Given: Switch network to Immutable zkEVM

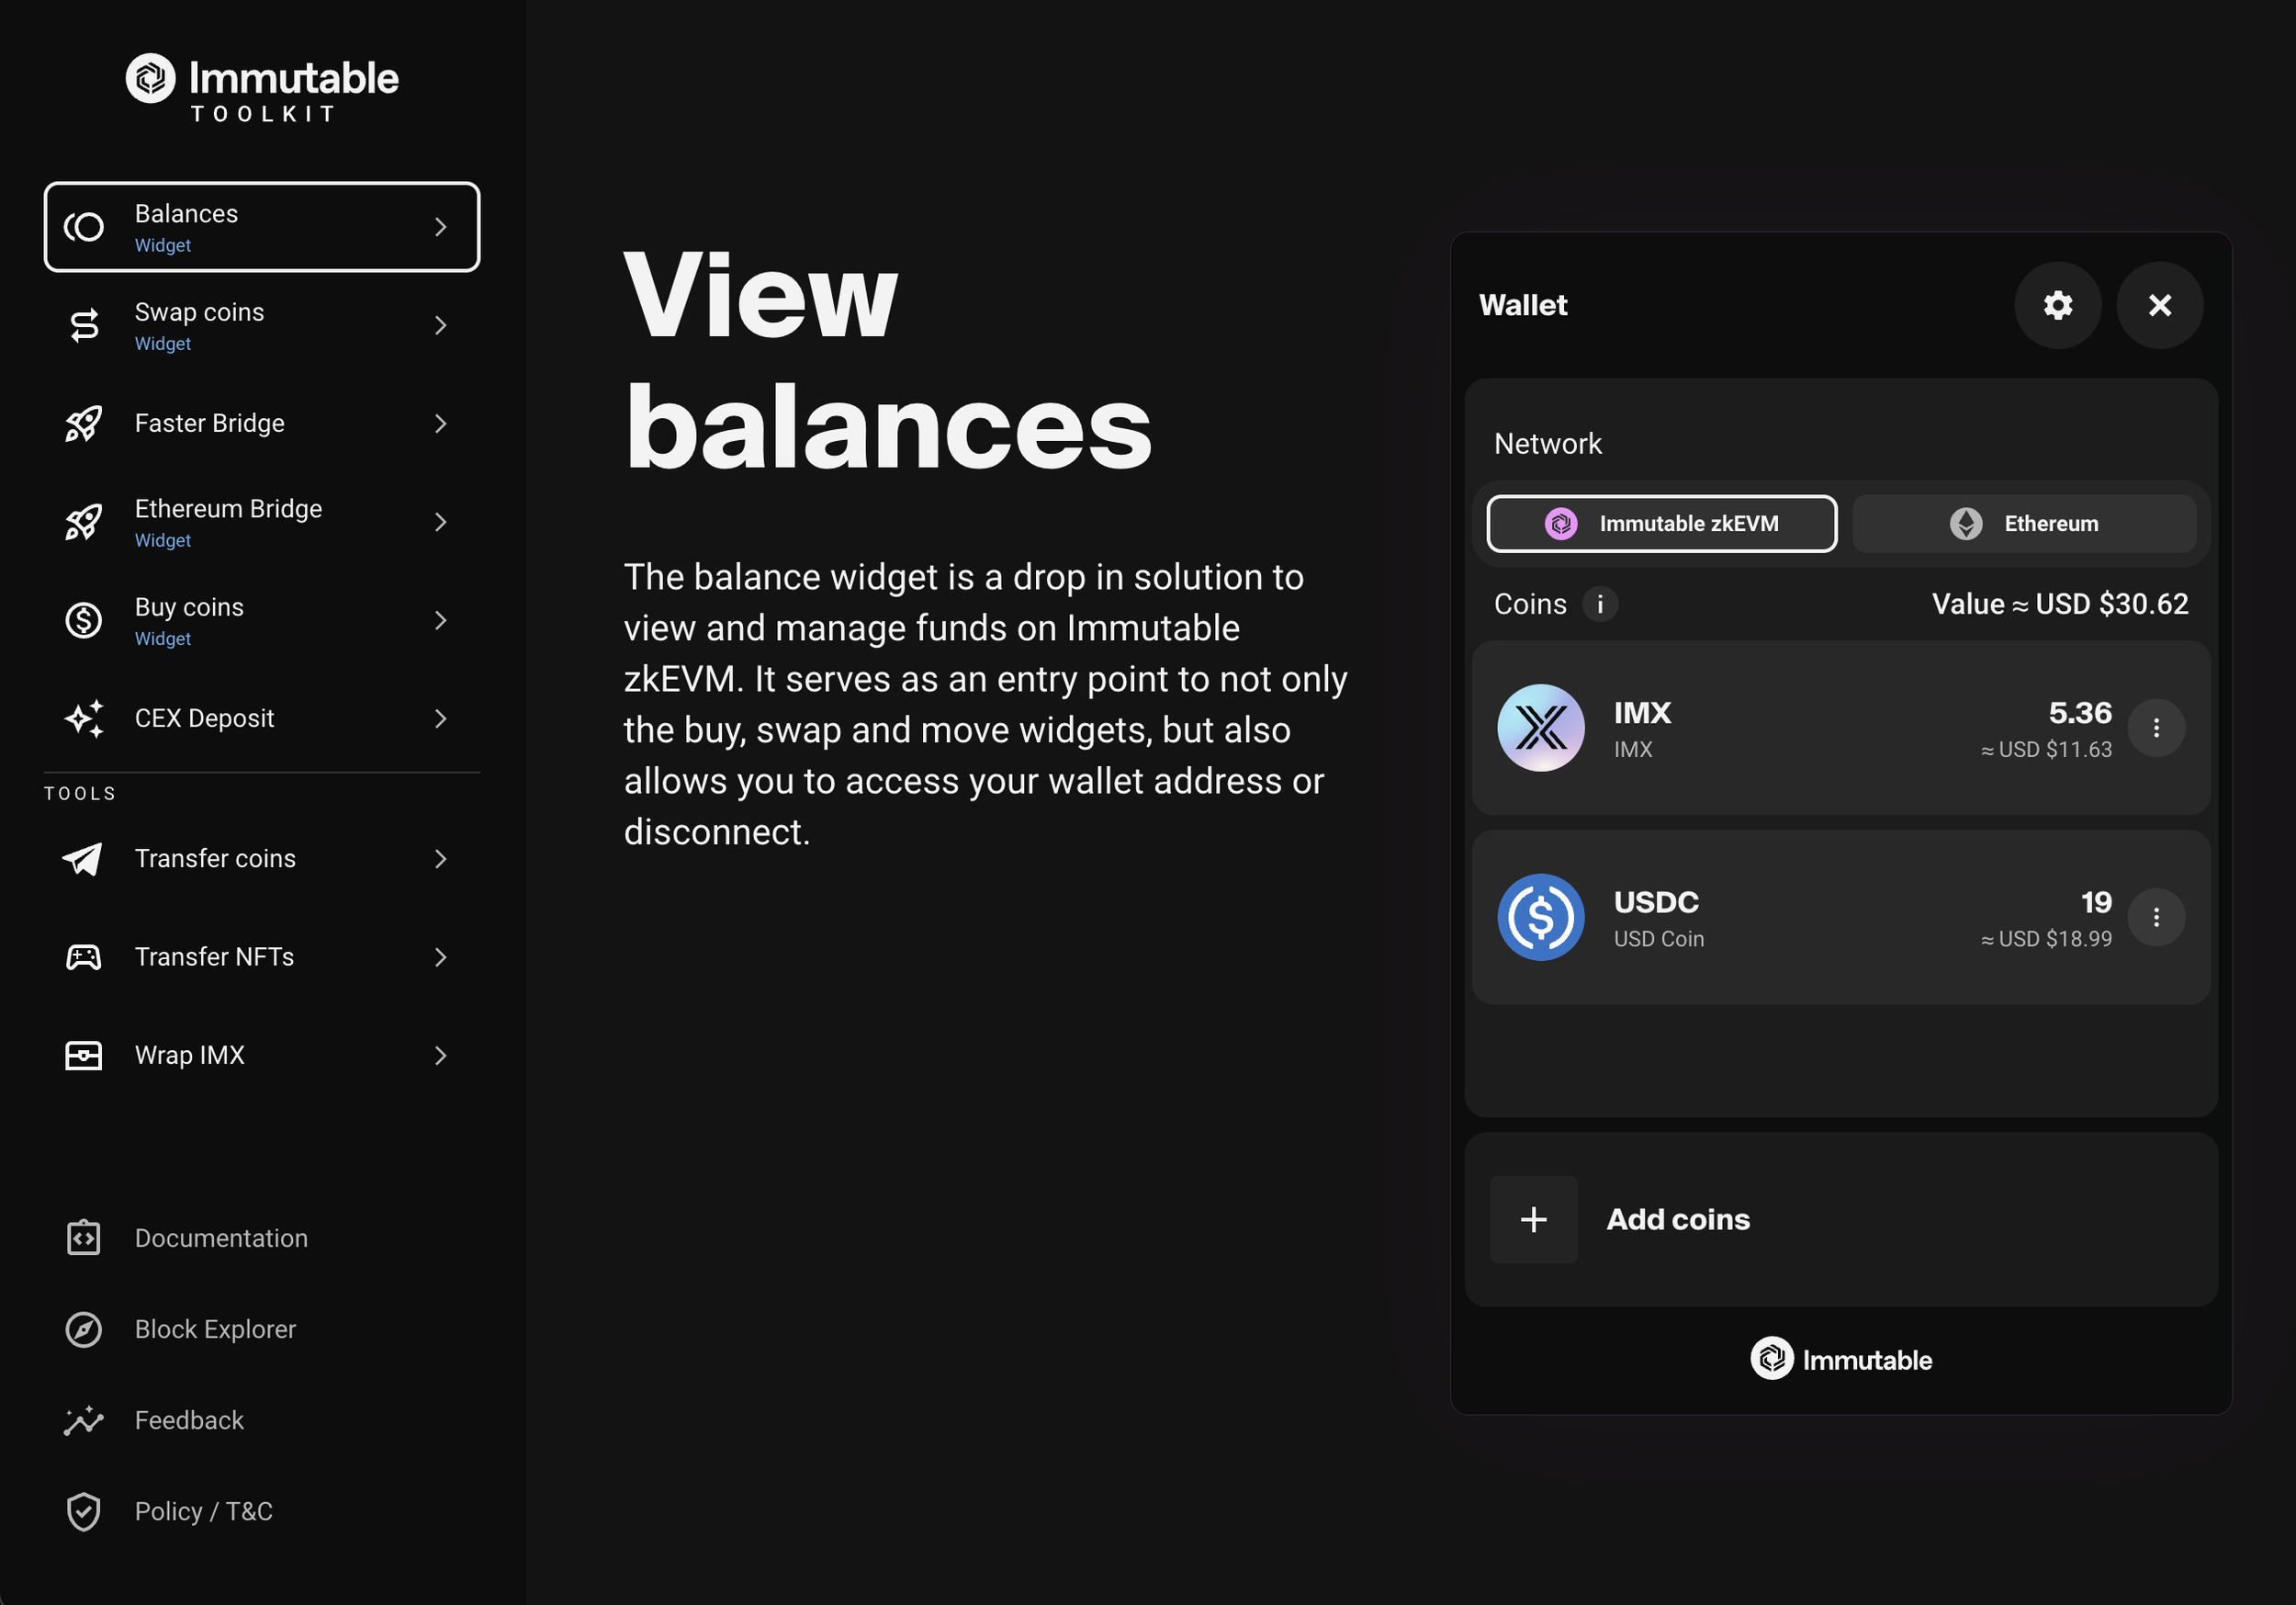Looking at the screenshot, I should click(1661, 524).
